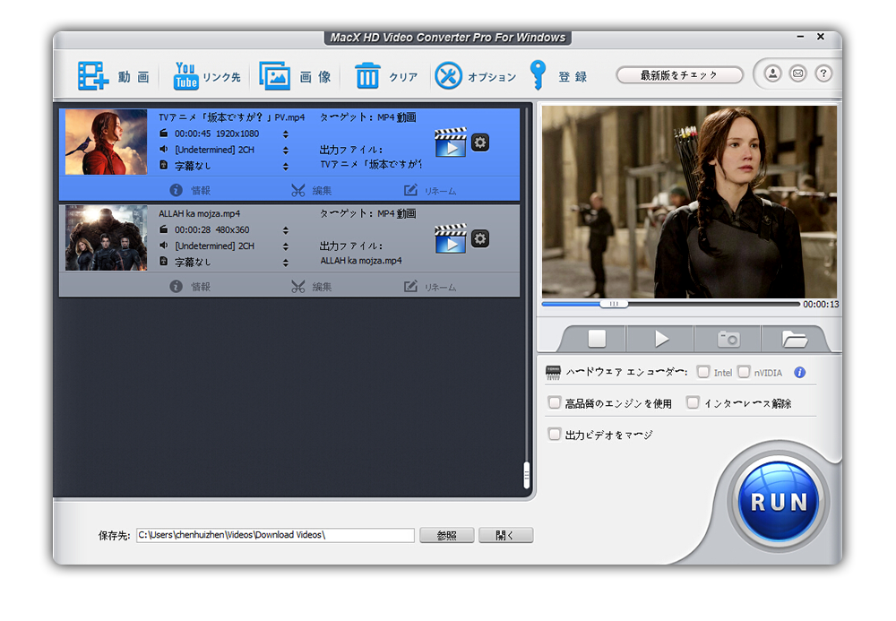Open the audio track selector of the TVアニメ video
This screenshot has height=621, width=896.
click(285, 151)
